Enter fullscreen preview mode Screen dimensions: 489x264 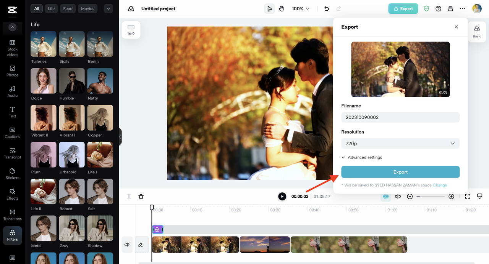pyautogui.click(x=468, y=197)
